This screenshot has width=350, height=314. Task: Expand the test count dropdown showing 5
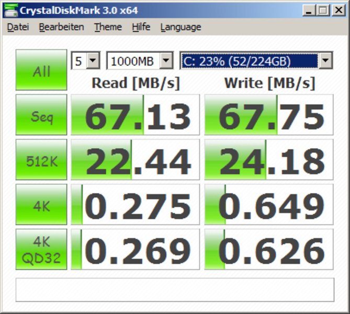[x=93, y=61]
